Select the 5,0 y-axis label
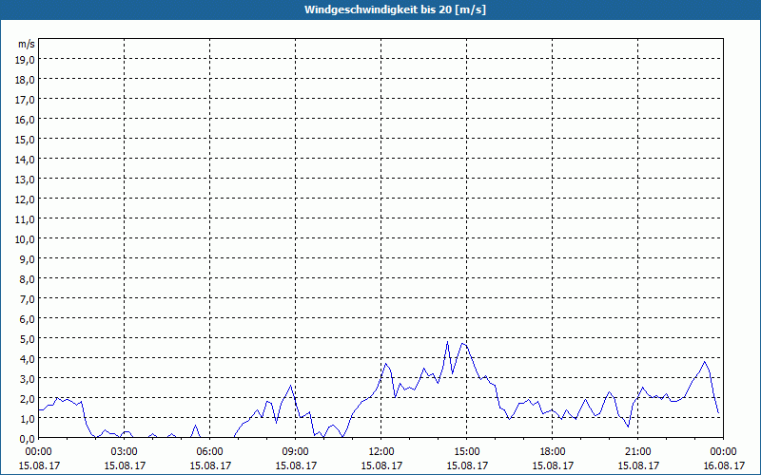The width and height of the screenshot is (761, 475). [28, 339]
